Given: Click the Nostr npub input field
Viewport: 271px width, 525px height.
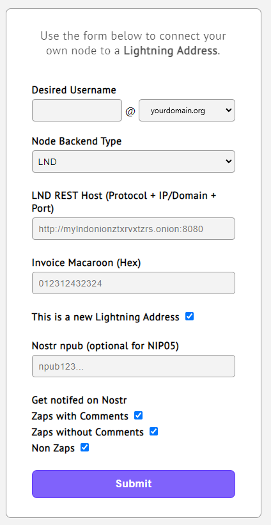Looking at the screenshot, I should 134,366.
